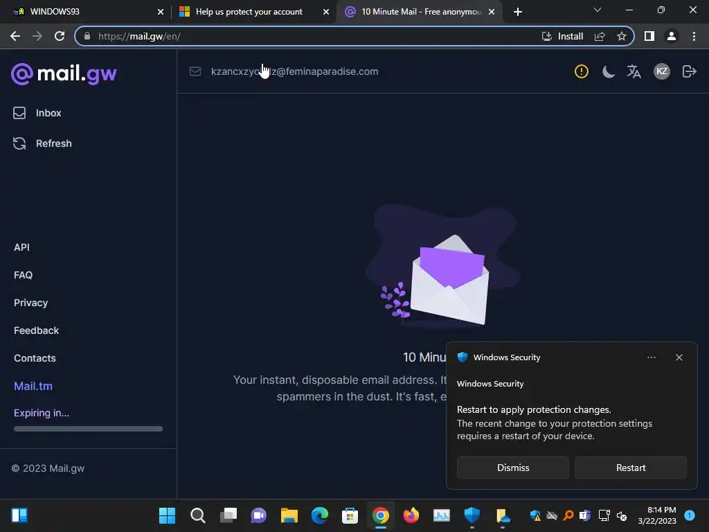Open the Windows Start menu
This screenshot has width=709, height=532.
168,515
